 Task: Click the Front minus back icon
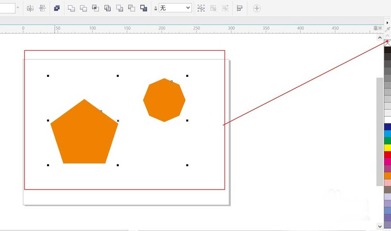(119, 8)
